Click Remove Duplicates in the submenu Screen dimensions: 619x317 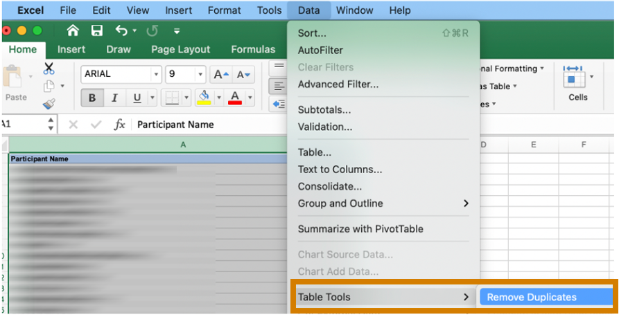[x=546, y=298]
